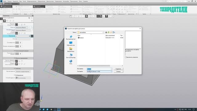This screenshot has width=197, height=111.
Task: Collapse the Тонкостенный элемент section
Action: pyautogui.click(x=18, y=51)
